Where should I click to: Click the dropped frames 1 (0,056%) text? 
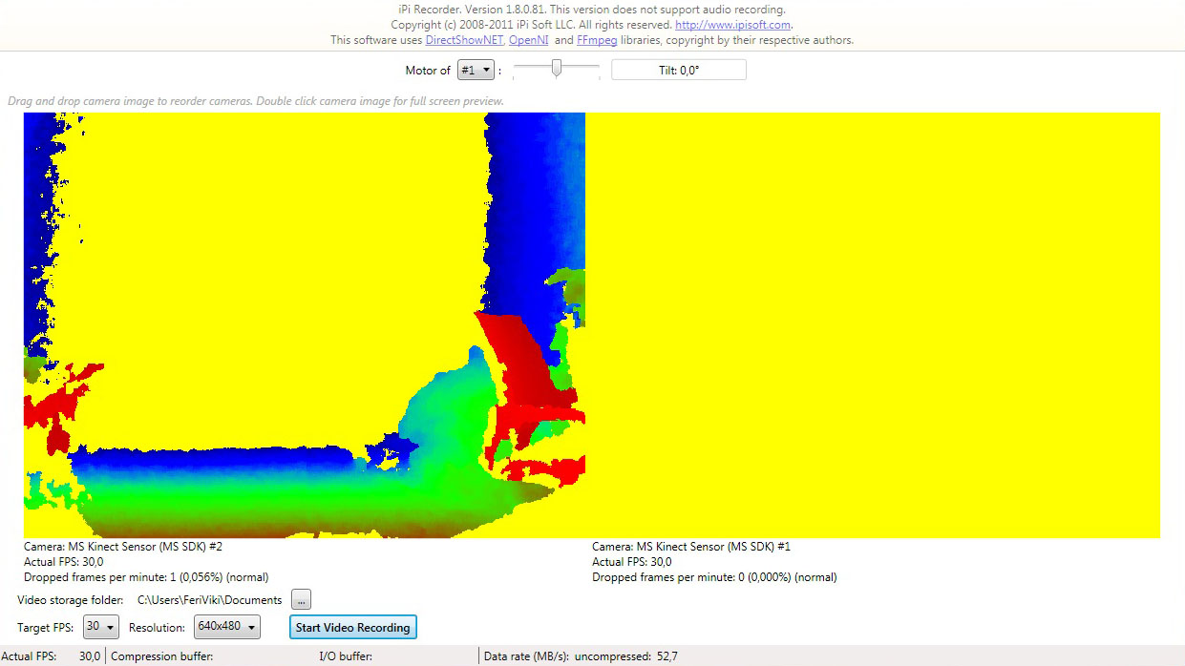coord(146,577)
